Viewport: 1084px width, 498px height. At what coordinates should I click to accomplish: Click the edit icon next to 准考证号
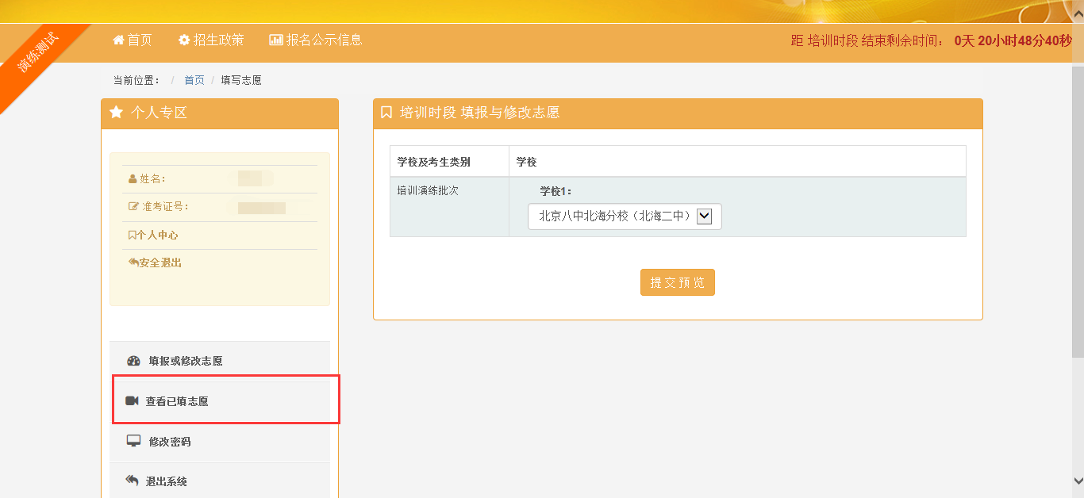click(133, 207)
